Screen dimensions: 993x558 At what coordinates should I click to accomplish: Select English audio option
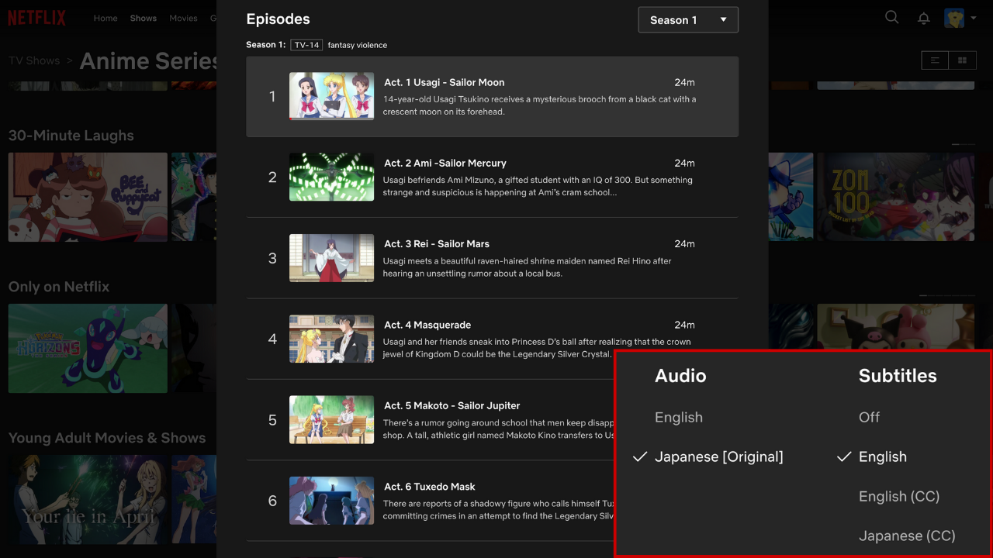click(678, 417)
